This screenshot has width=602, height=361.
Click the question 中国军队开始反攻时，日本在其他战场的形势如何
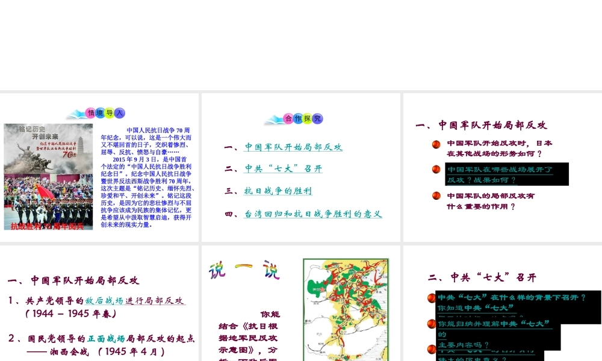[500, 149]
